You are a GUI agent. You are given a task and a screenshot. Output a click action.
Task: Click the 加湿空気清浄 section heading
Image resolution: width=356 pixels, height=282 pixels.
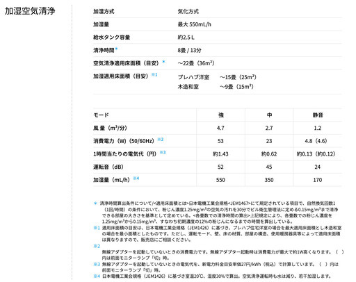30,11
